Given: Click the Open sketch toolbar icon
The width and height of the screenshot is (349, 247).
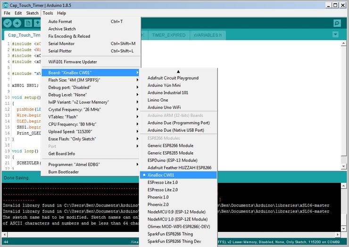Looking at the screenshot, I should (x=37, y=23).
